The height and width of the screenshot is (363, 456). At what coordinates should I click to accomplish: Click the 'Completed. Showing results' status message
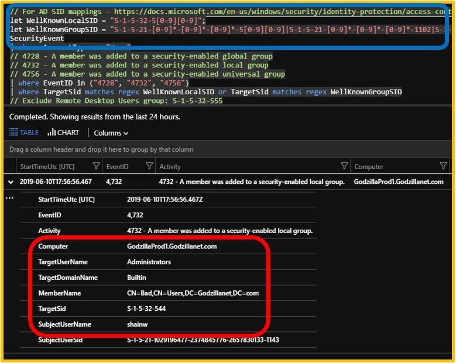pyautogui.click(x=94, y=117)
